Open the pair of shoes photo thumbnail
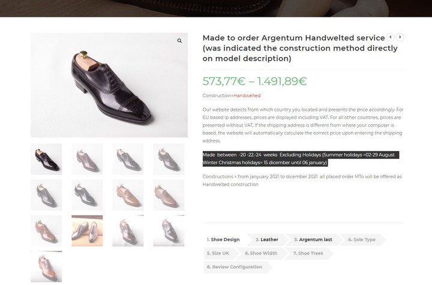Image resolution: width=432 pixels, height=285 pixels. click(x=87, y=231)
